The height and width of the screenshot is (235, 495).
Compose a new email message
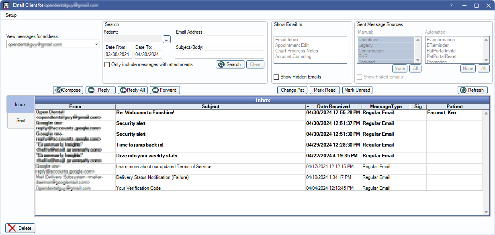tap(68, 90)
